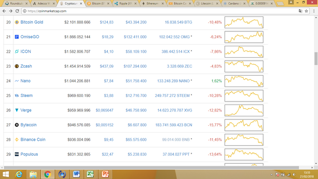Viewport: 318px width, 179px height.
Task: Click the Steem market cap $969.600.190
Action: (79, 95)
